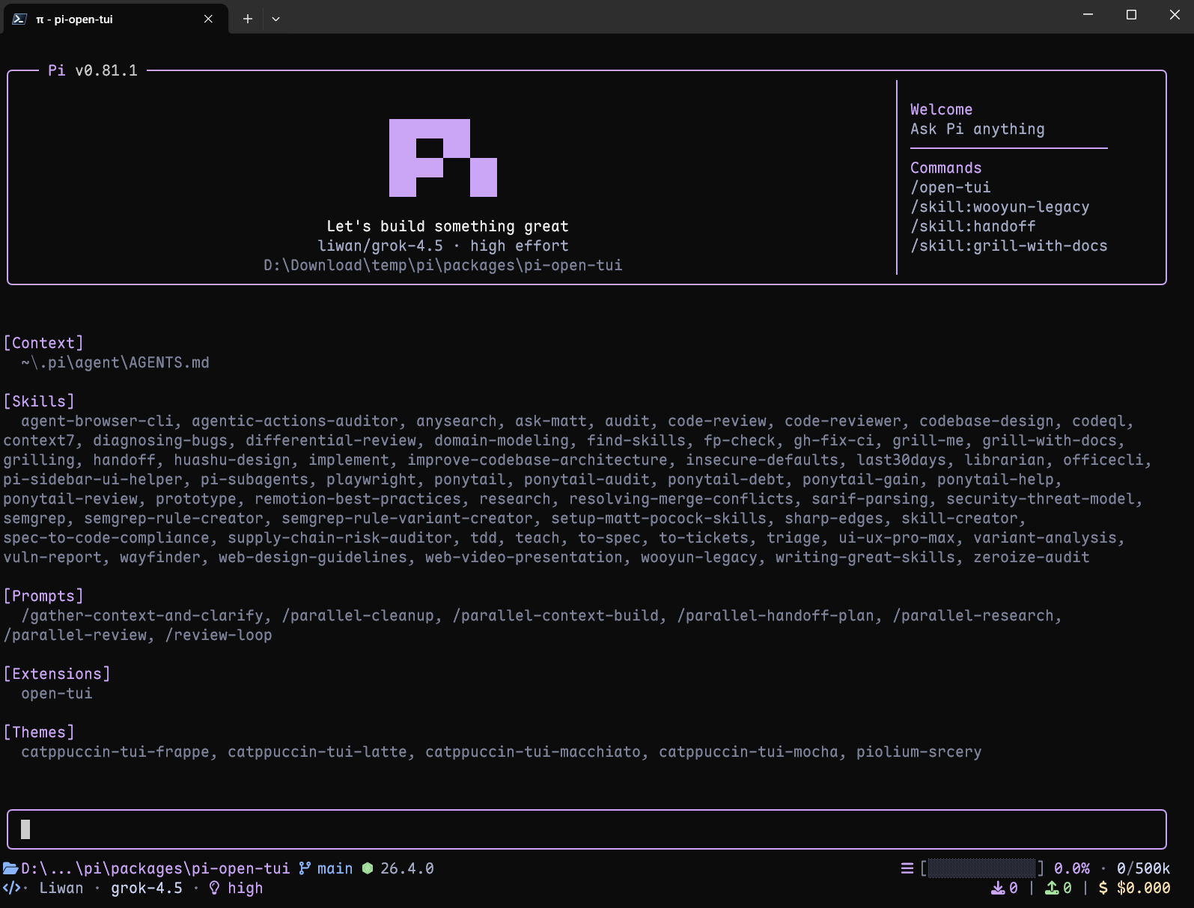Click the git branch icon beside main
Image resolution: width=1194 pixels, height=908 pixels.
point(305,868)
